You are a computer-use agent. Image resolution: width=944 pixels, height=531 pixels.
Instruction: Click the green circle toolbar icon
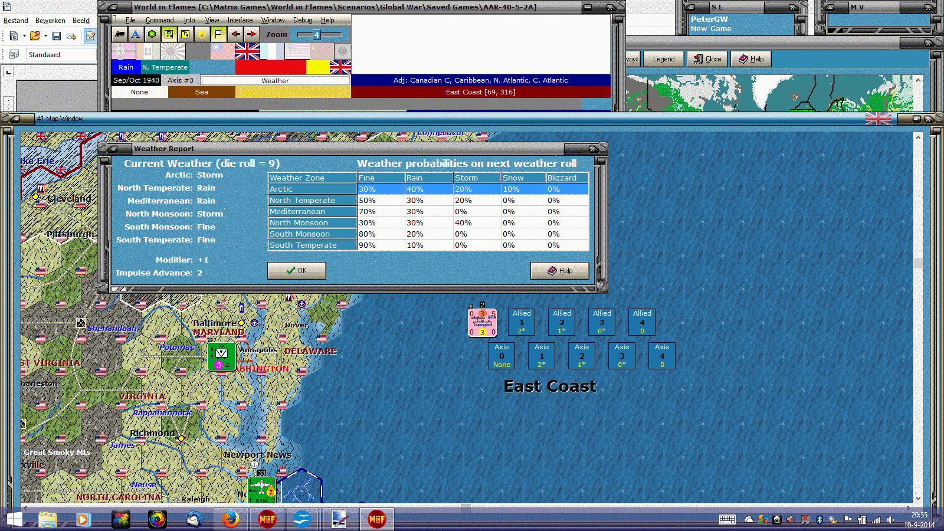coord(152,34)
